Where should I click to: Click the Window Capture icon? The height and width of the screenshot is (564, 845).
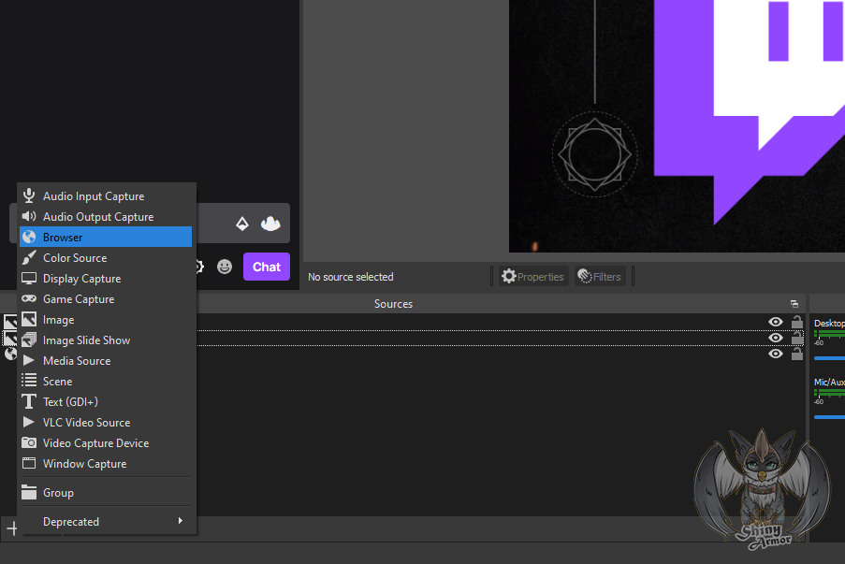(x=29, y=464)
